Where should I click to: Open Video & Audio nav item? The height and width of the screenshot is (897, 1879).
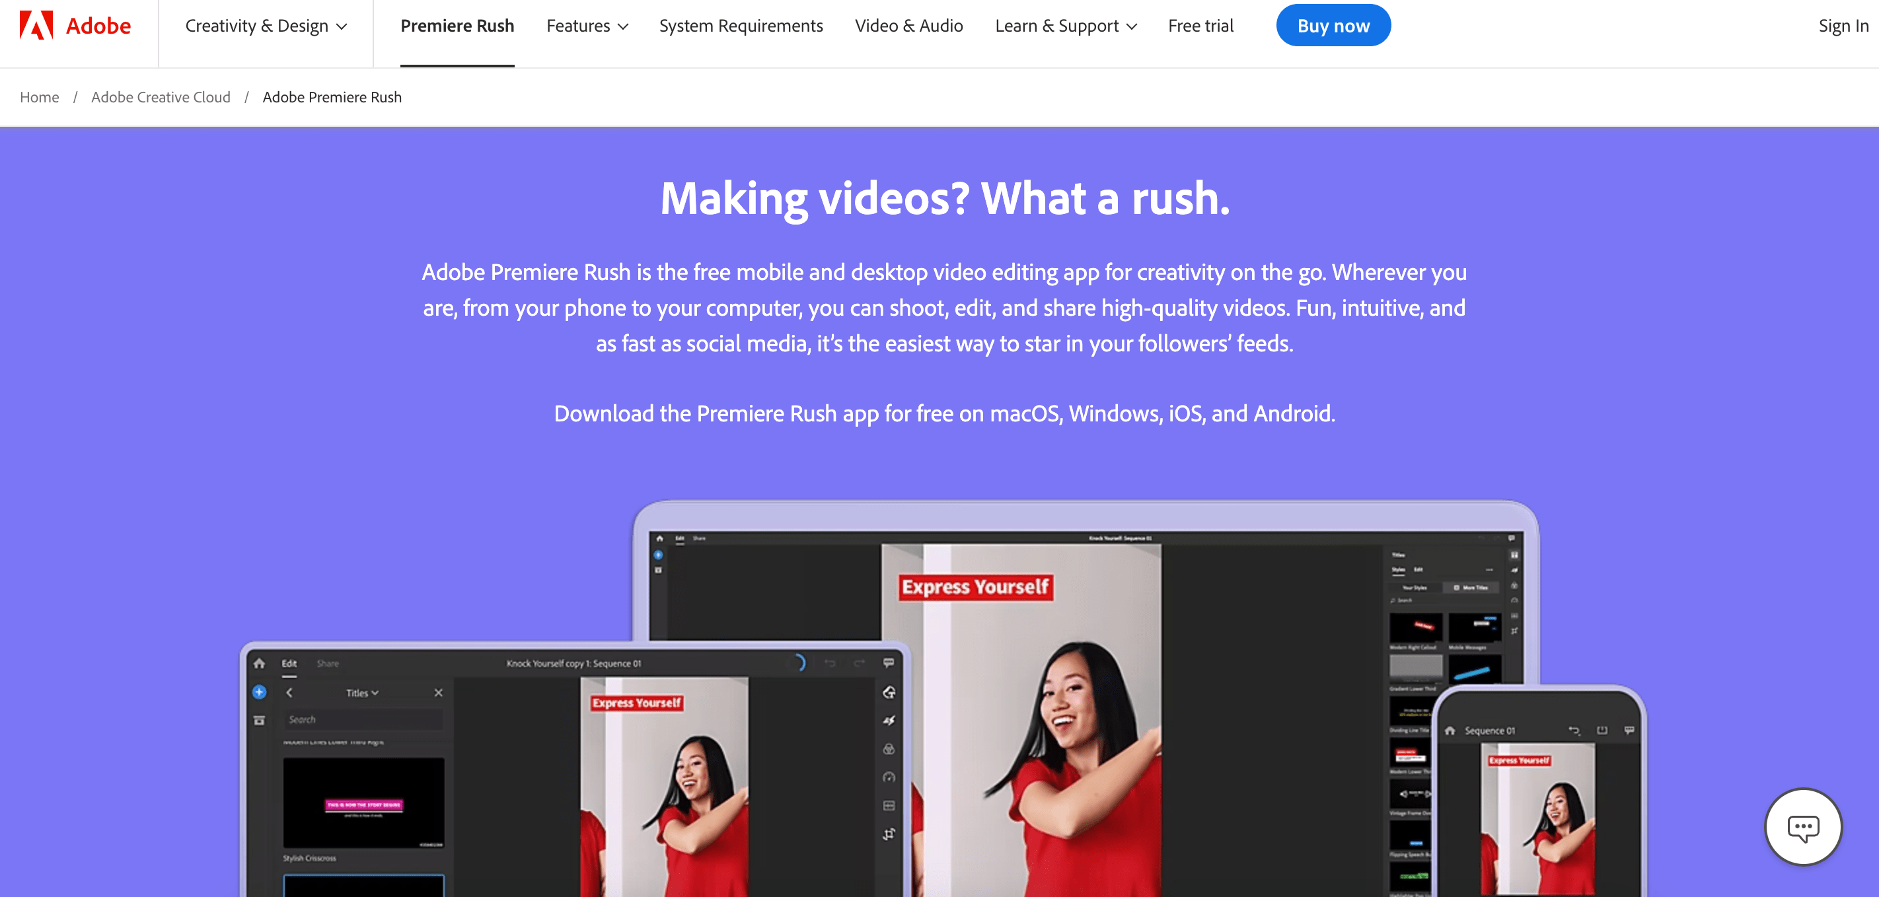[x=909, y=26]
